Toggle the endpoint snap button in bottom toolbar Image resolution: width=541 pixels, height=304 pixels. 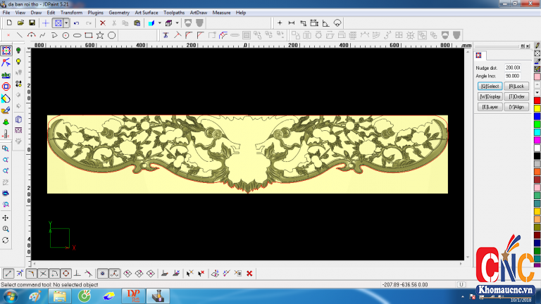8,273
